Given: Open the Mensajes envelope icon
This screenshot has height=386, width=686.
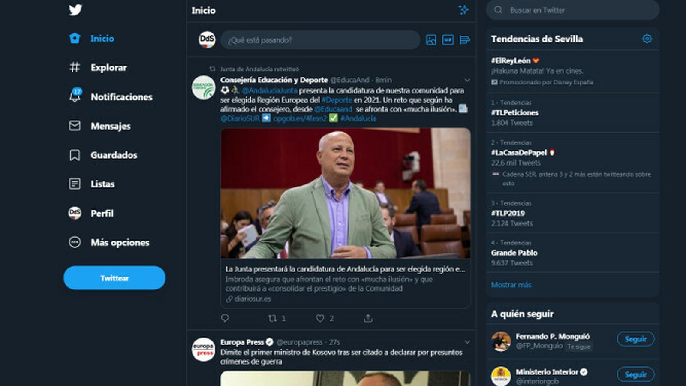Looking at the screenshot, I should click(75, 126).
